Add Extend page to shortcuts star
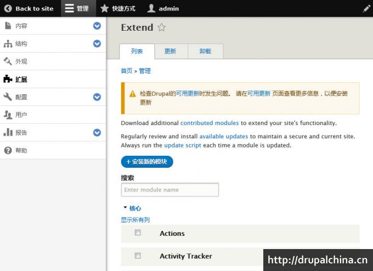373x271 pixels. click(x=161, y=27)
